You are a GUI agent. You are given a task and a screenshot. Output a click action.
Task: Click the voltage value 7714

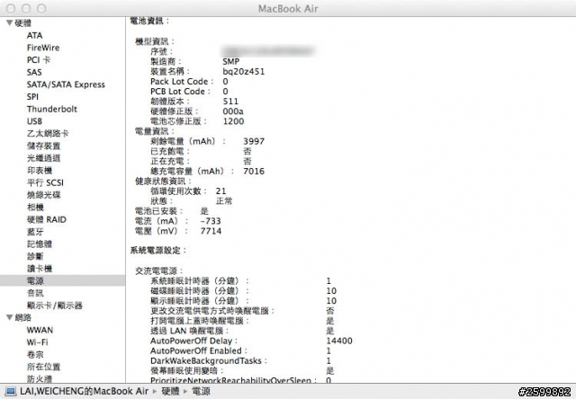coord(211,231)
